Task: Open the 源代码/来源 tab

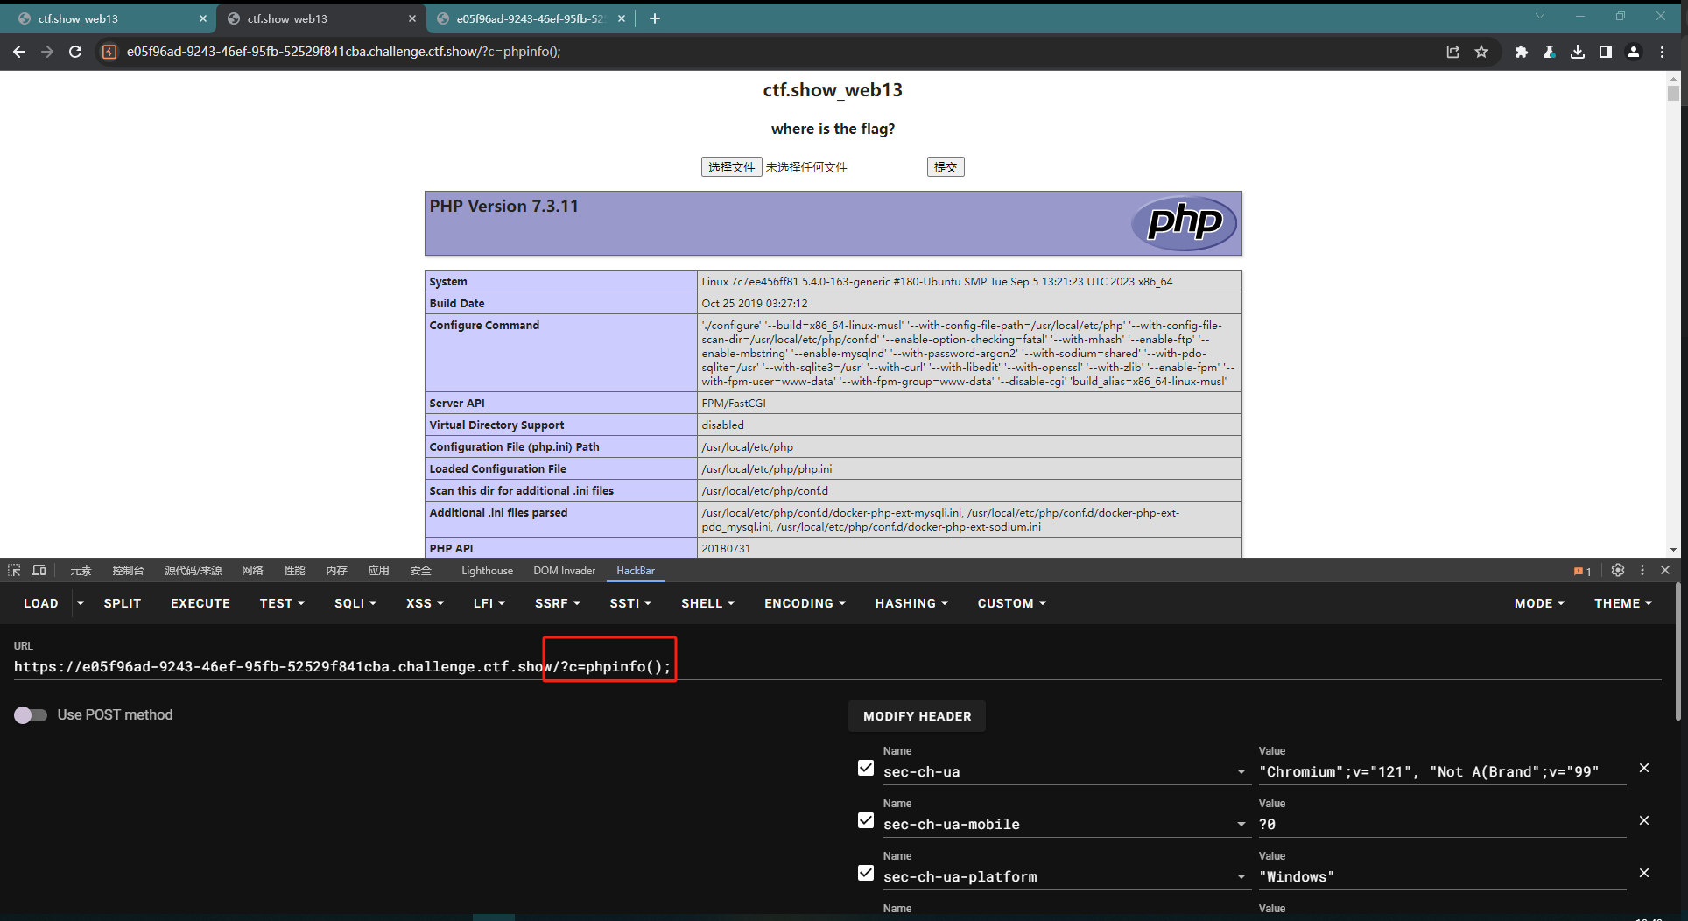Action: 193,571
